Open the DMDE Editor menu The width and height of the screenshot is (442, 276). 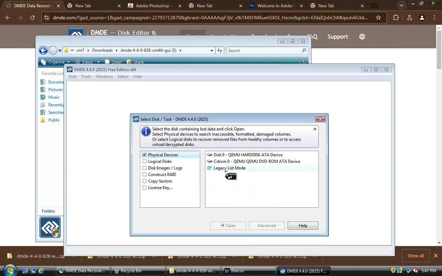(123, 77)
